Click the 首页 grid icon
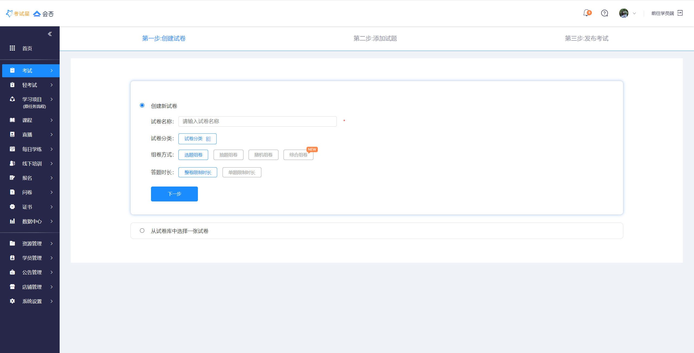 12,48
